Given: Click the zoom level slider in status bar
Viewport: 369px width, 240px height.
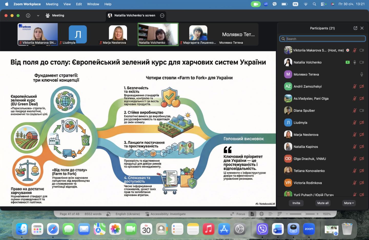Looking at the screenshot, I should (x=303, y=214).
